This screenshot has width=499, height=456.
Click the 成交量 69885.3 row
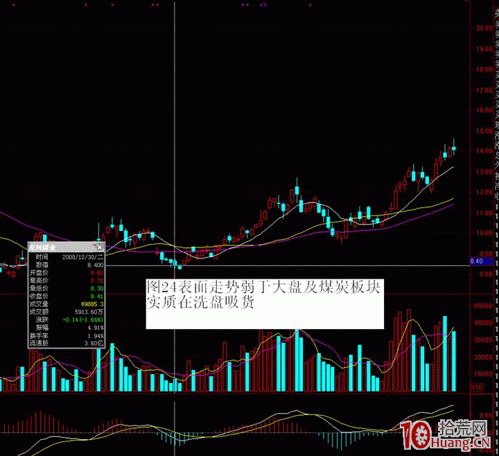tap(66, 304)
